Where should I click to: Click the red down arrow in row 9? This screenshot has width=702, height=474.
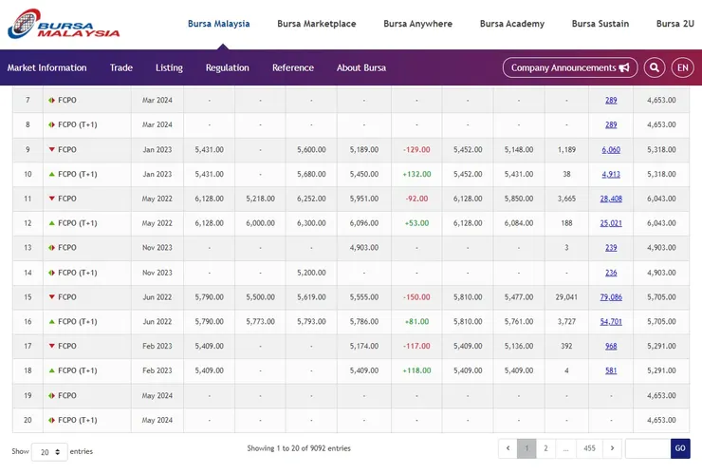pyautogui.click(x=52, y=149)
